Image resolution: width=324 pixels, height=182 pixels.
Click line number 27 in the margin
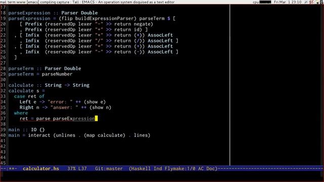[x=3, y=63]
